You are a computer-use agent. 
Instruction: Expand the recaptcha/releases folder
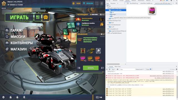(109, 31)
